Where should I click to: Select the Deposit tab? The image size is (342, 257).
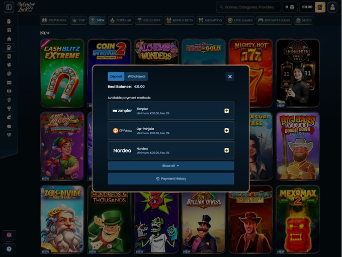point(116,76)
